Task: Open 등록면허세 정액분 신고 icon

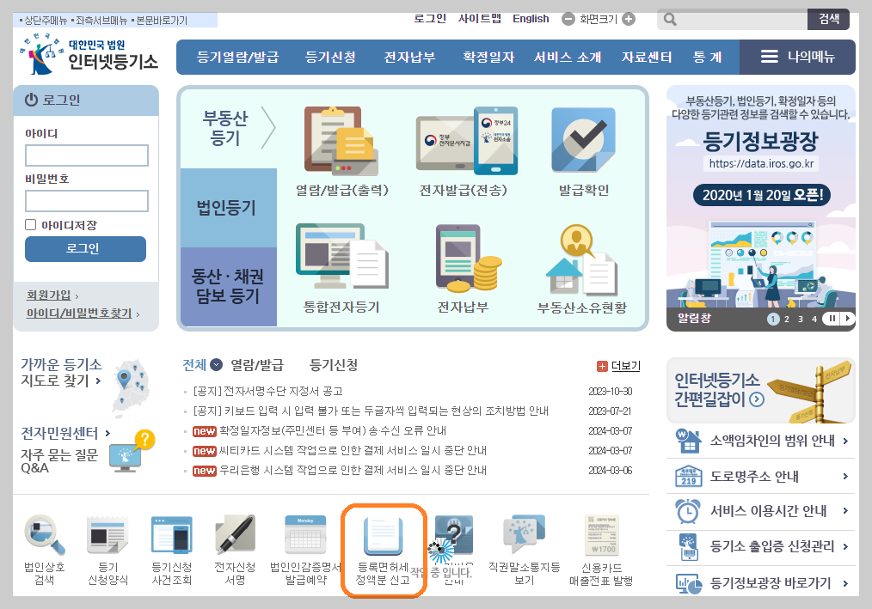Action: (383, 537)
